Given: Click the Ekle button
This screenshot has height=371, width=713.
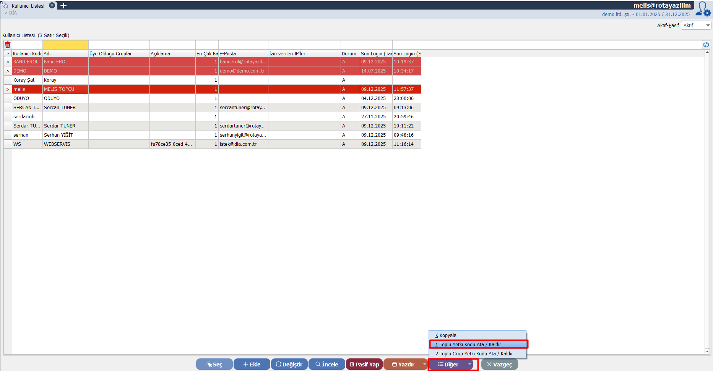Looking at the screenshot, I should 252,365.
